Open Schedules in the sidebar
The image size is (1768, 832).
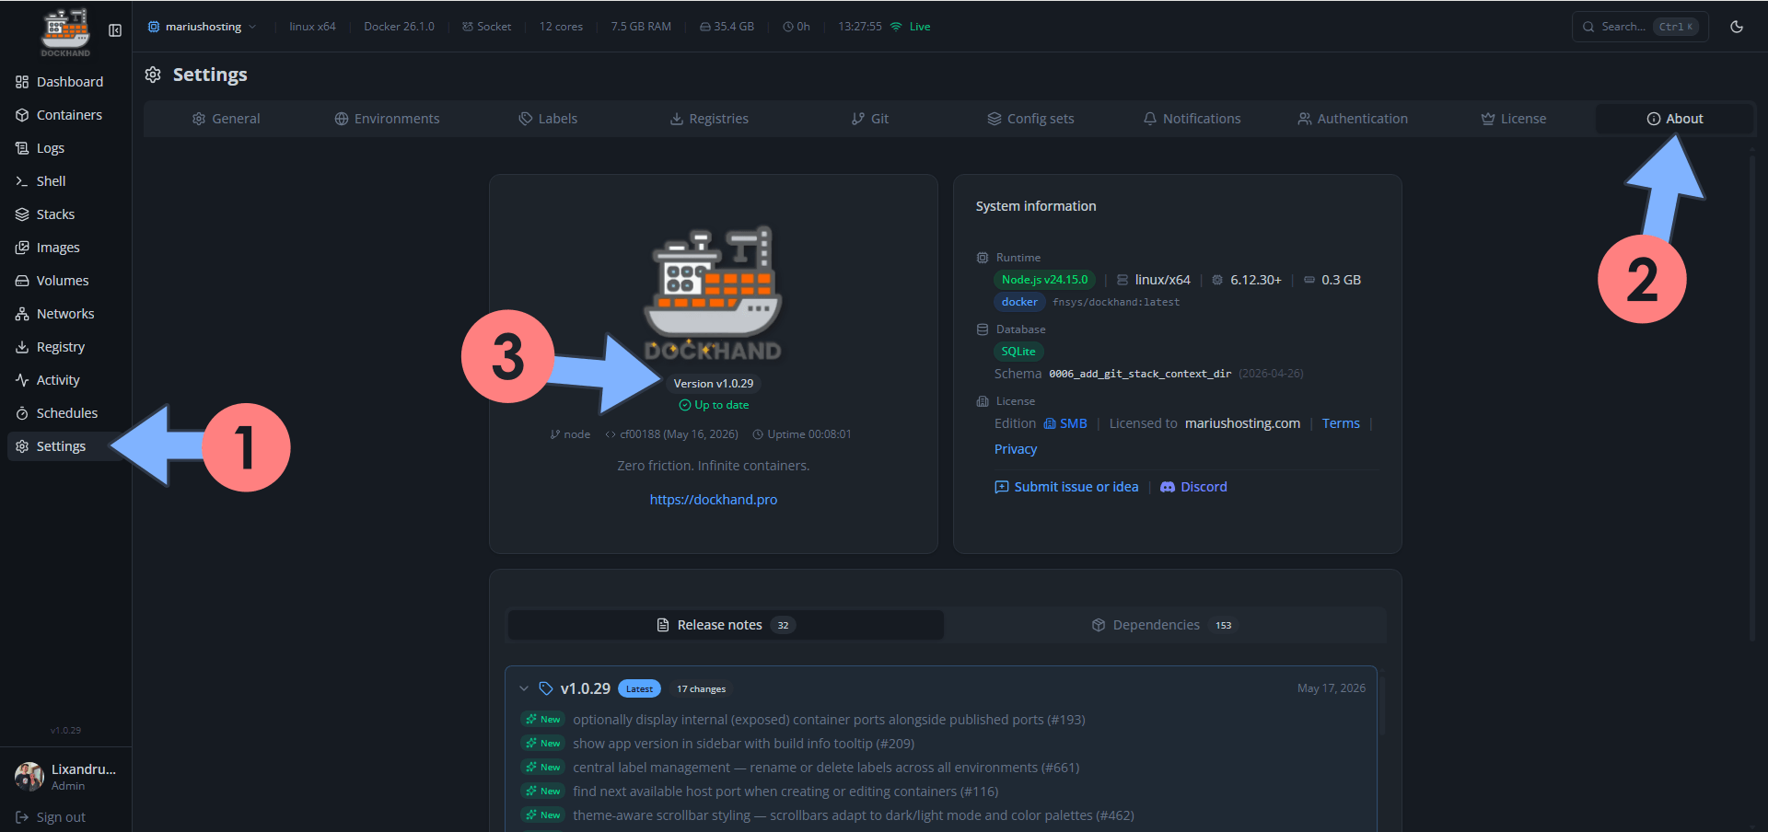[65, 413]
